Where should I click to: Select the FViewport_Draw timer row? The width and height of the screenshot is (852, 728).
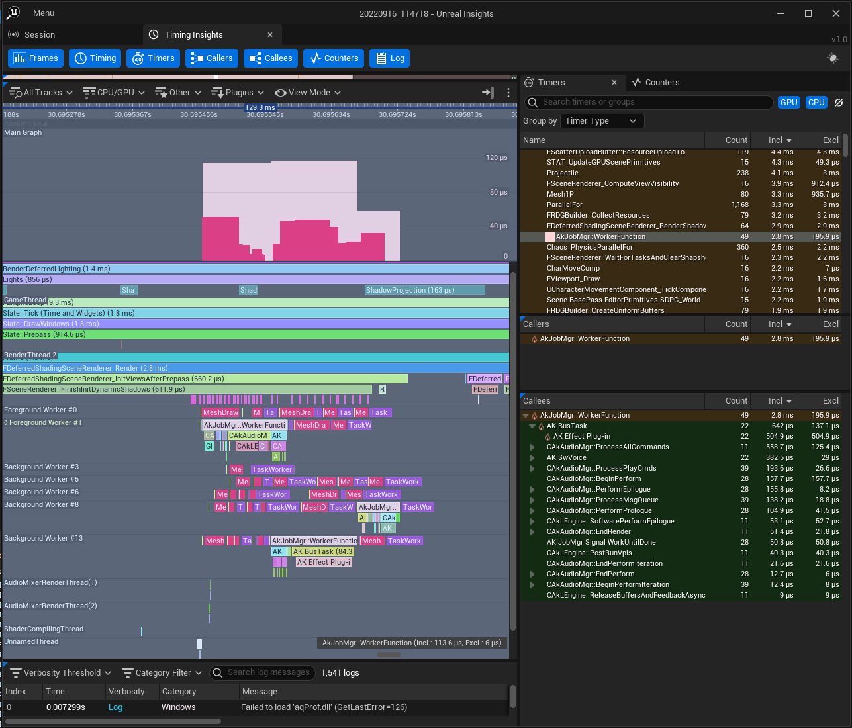(x=681, y=279)
